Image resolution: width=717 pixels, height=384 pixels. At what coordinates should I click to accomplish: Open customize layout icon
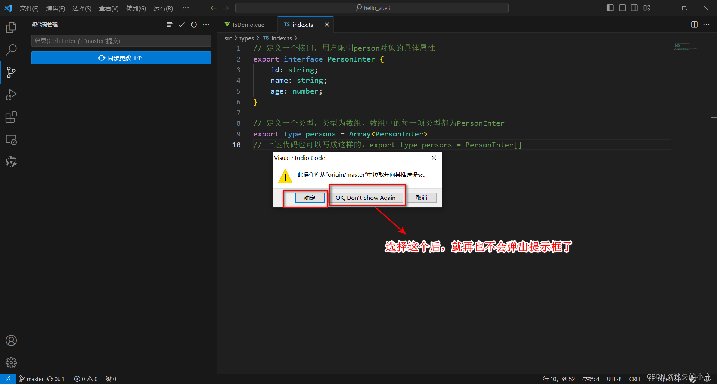647,8
